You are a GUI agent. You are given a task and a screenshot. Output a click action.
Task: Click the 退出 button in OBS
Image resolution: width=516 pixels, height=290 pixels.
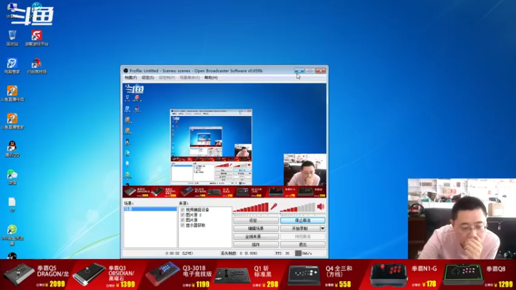pos(303,245)
